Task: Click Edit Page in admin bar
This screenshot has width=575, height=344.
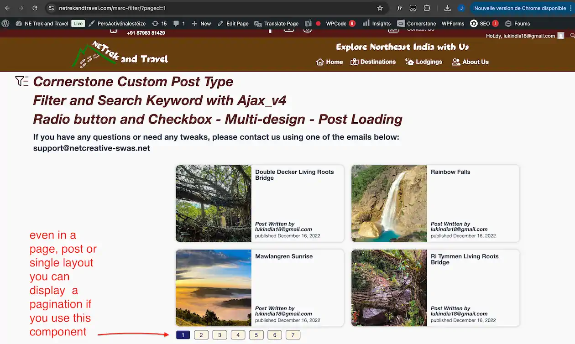Action: pyautogui.click(x=233, y=23)
